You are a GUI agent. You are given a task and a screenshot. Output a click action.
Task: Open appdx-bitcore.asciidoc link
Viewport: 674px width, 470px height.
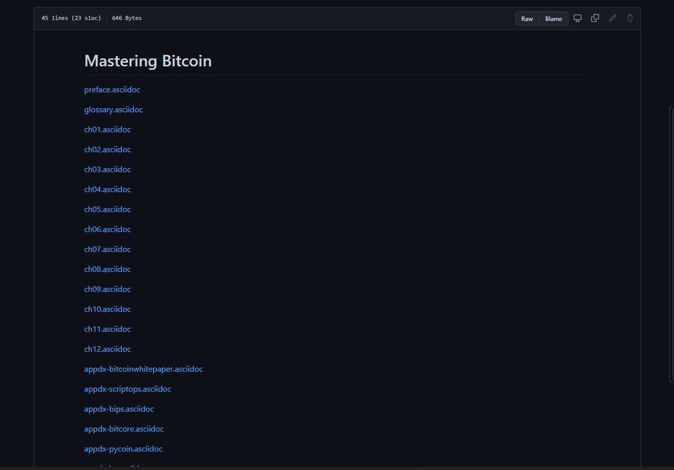pyautogui.click(x=124, y=429)
